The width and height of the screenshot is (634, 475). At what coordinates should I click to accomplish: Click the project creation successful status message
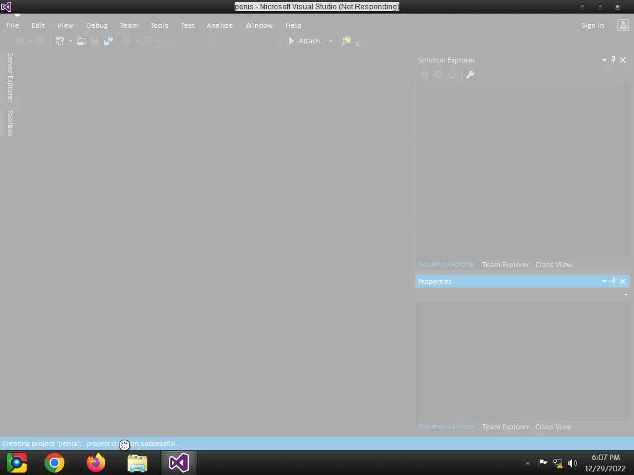pos(90,443)
